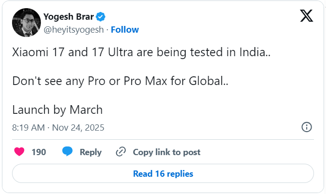The height and width of the screenshot is (194, 326).
Task: Click the blue verified badge
Action: (100, 17)
